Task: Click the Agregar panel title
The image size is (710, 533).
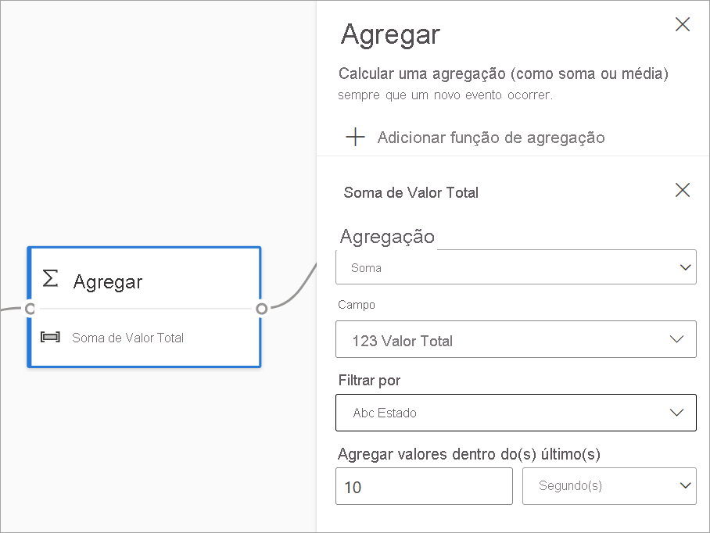Action: (390, 34)
